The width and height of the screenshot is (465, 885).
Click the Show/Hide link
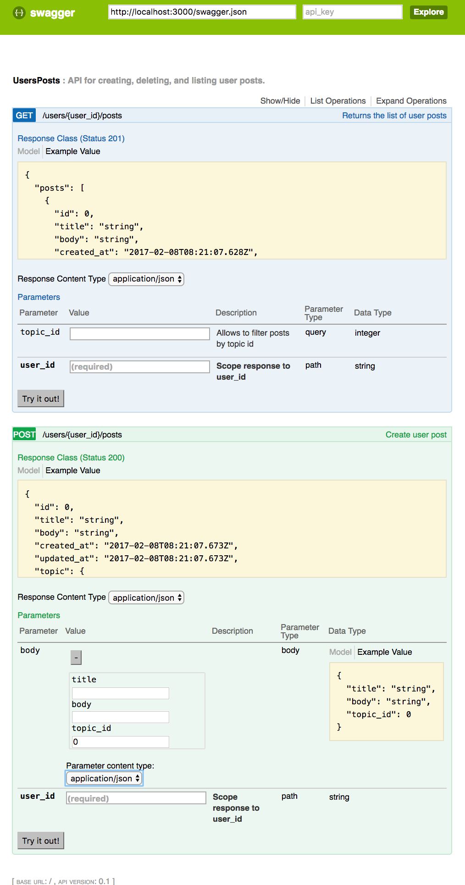280,101
